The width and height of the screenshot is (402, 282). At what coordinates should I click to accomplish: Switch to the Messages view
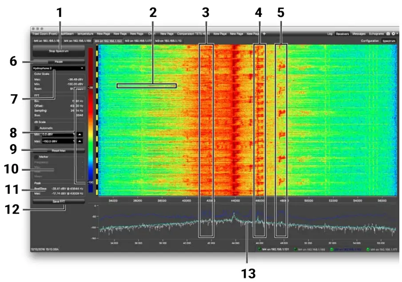click(x=358, y=34)
